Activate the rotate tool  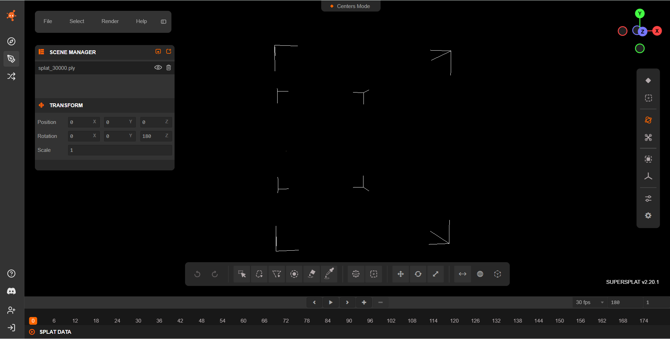[x=418, y=274]
